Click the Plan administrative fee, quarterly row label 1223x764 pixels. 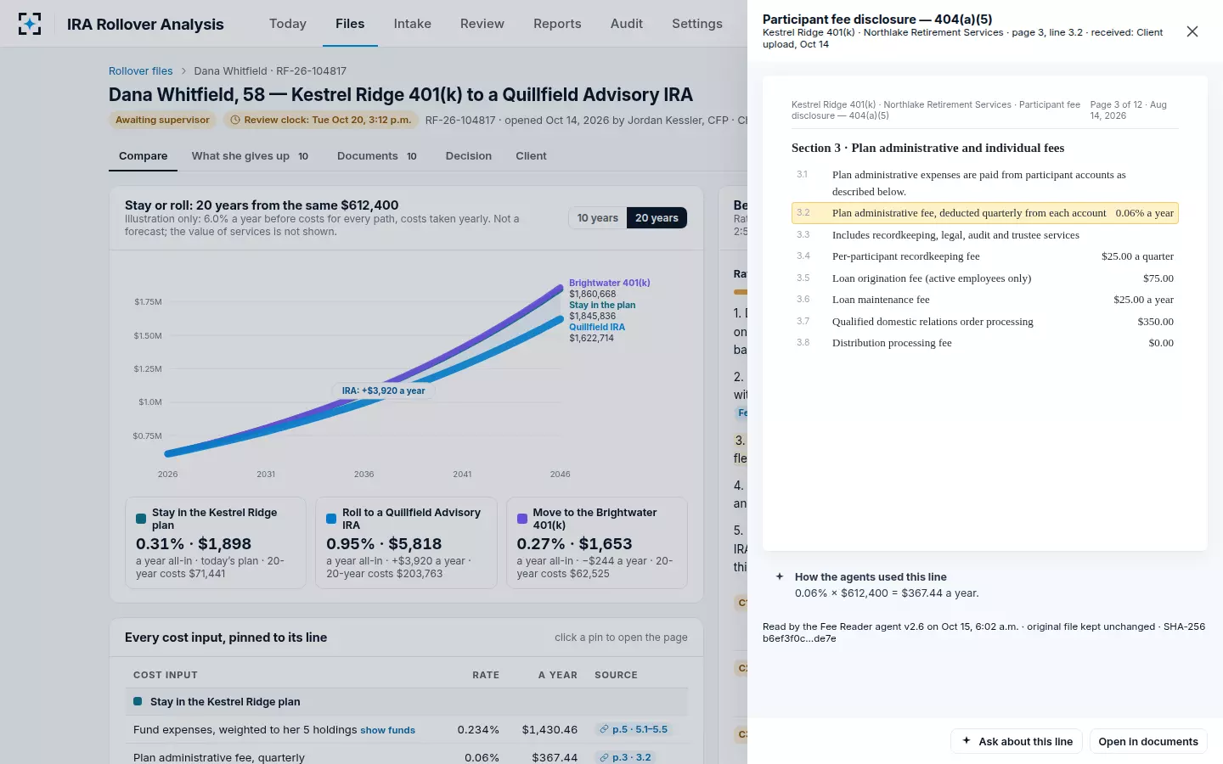219,757
